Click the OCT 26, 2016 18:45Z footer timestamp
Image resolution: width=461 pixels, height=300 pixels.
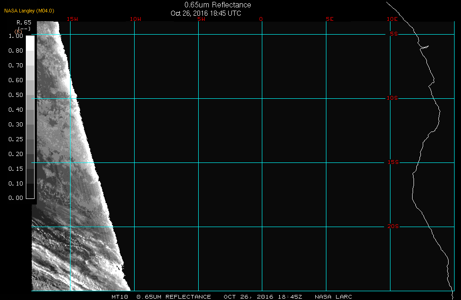click(263, 297)
